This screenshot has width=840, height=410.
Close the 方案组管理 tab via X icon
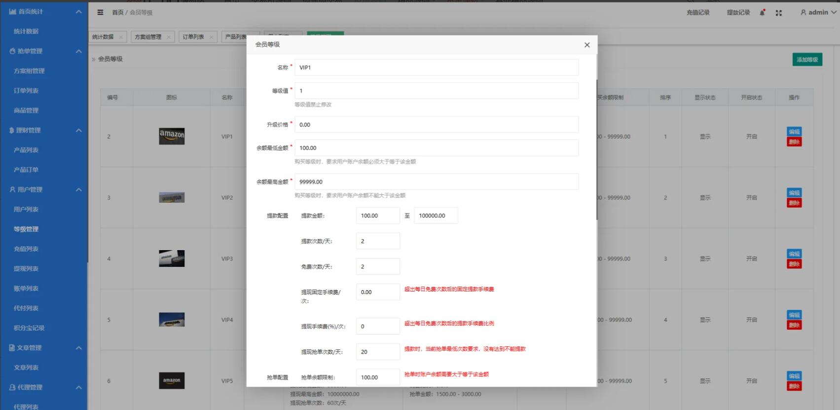pyautogui.click(x=169, y=37)
